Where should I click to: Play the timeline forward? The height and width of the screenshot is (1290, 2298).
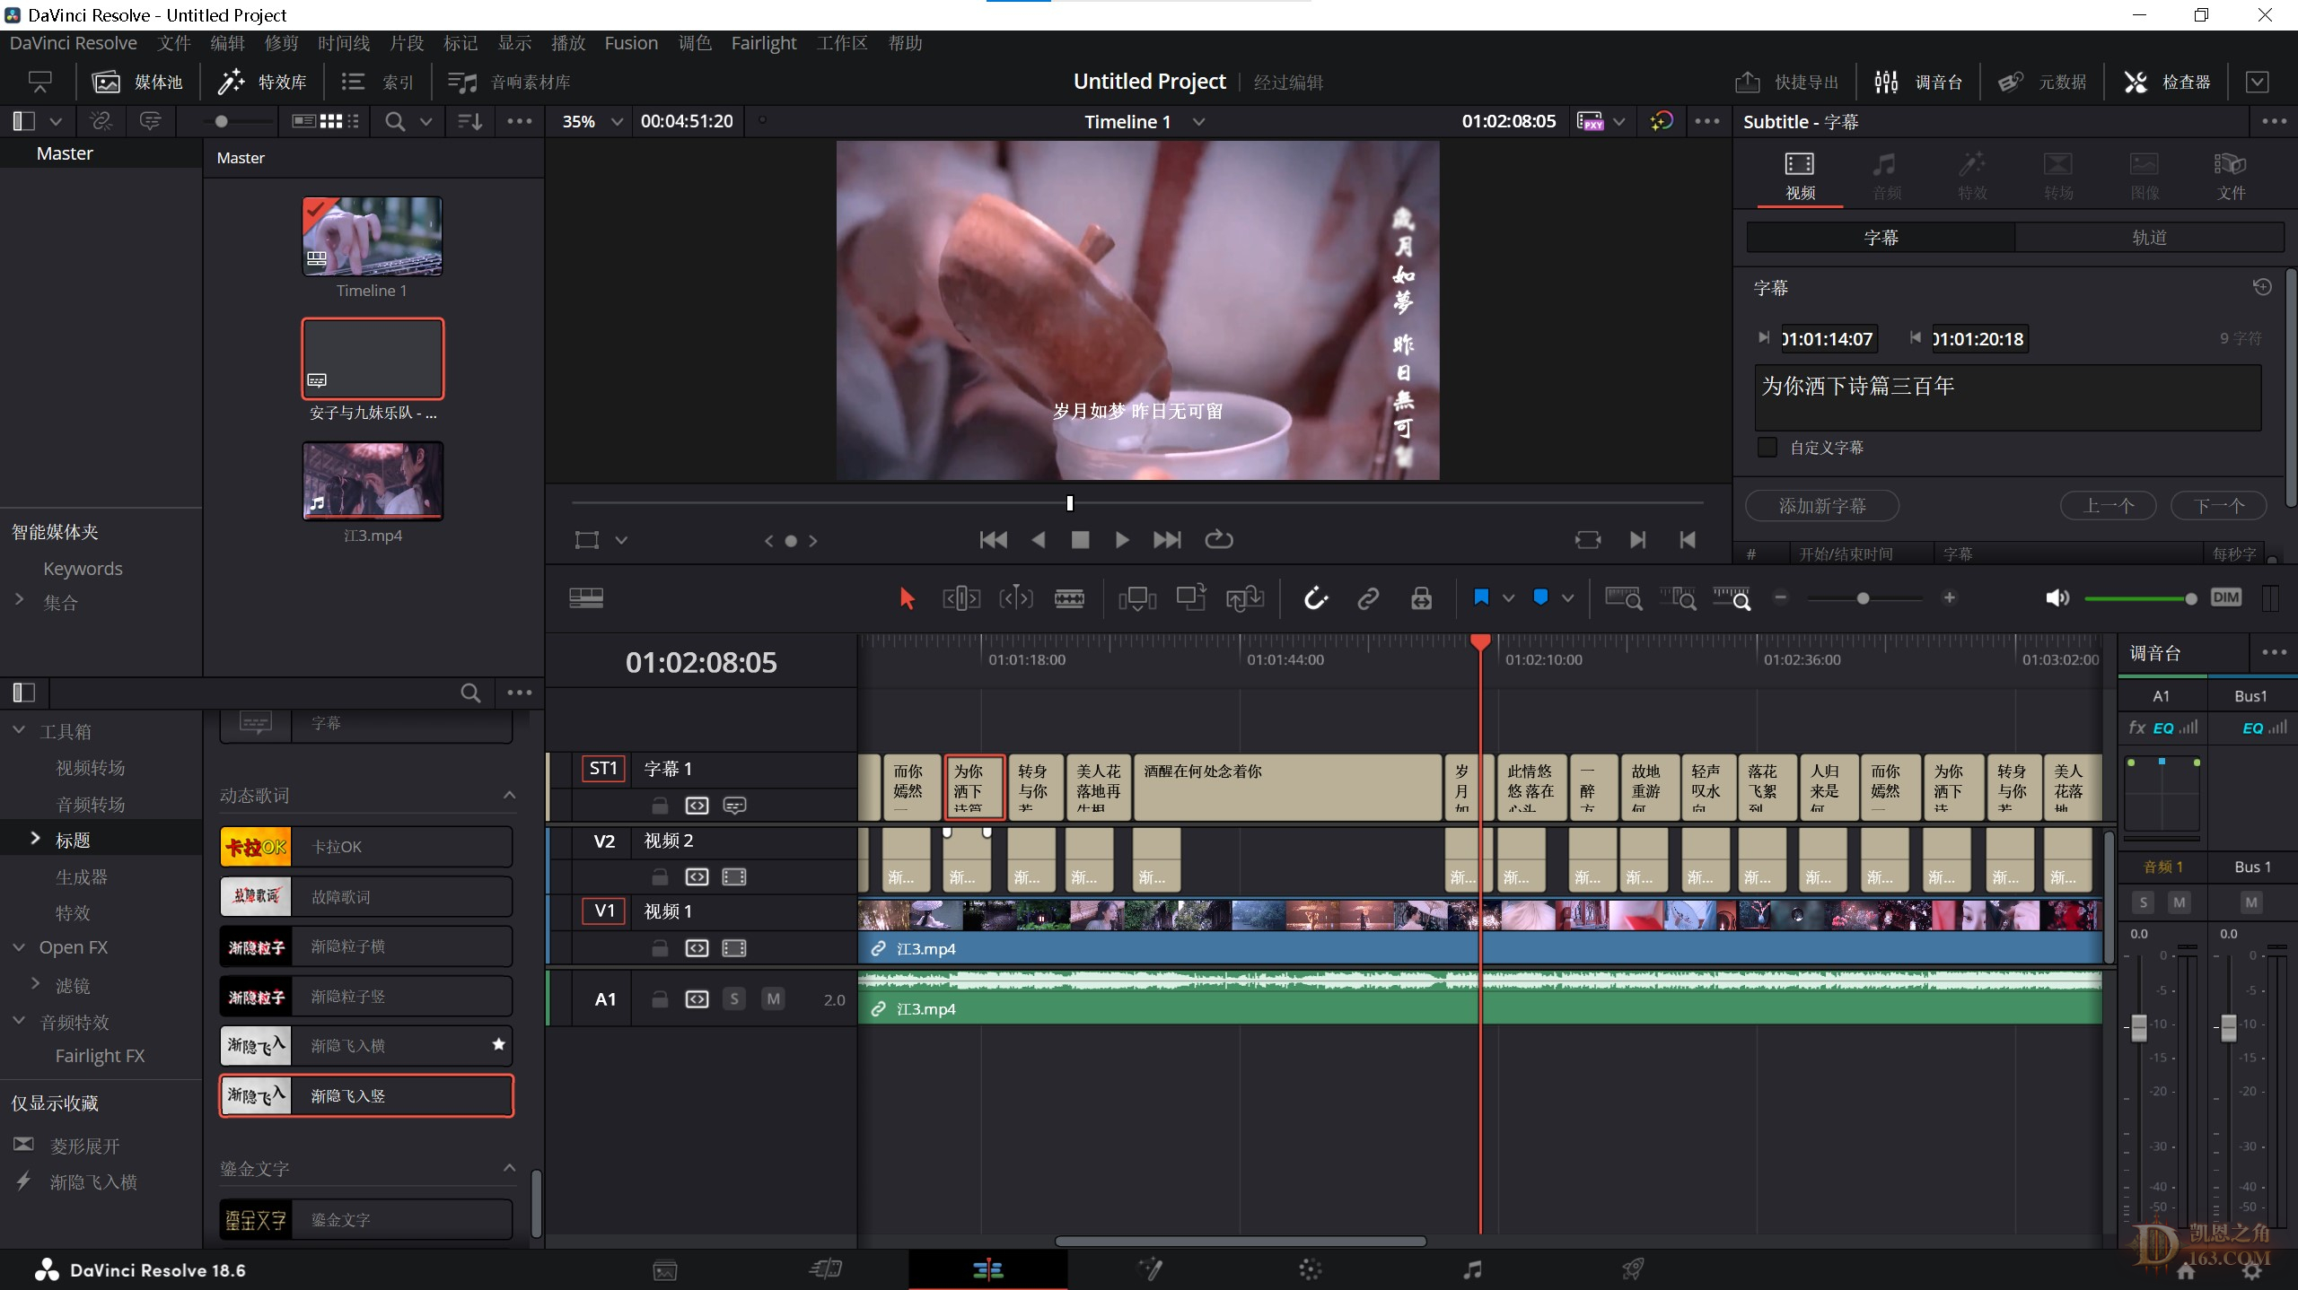coord(1121,540)
